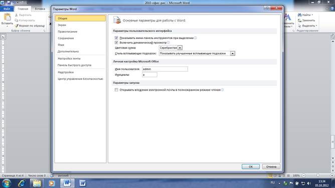Click the RU language indicator
The image size is (335, 188).
(x=273, y=182)
